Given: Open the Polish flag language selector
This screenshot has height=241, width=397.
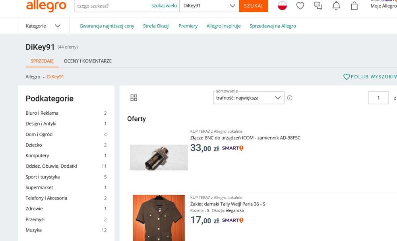Looking at the screenshot, I should pos(282,6).
